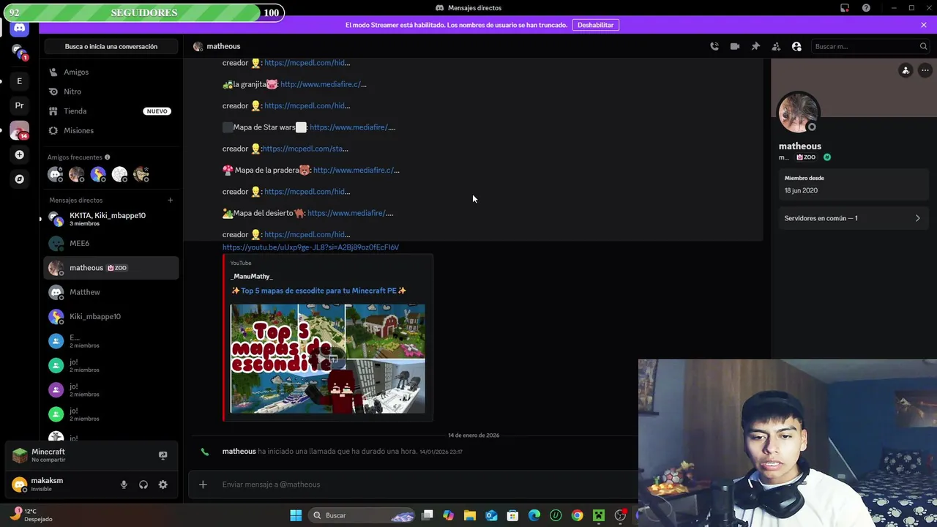Image resolution: width=937 pixels, height=527 pixels.
Task: Open Mapa de Star wars mediafire link
Action: [352, 127]
